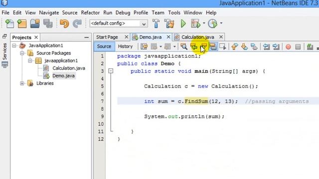Image resolution: width=319 pixels, height=179 pixels.
Task: Open the Tools menu
Action: point(174,12)
